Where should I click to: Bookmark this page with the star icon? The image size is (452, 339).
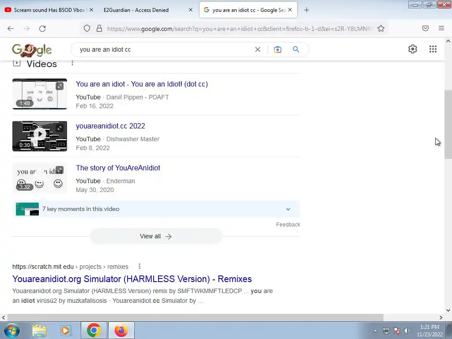[381, 28]
